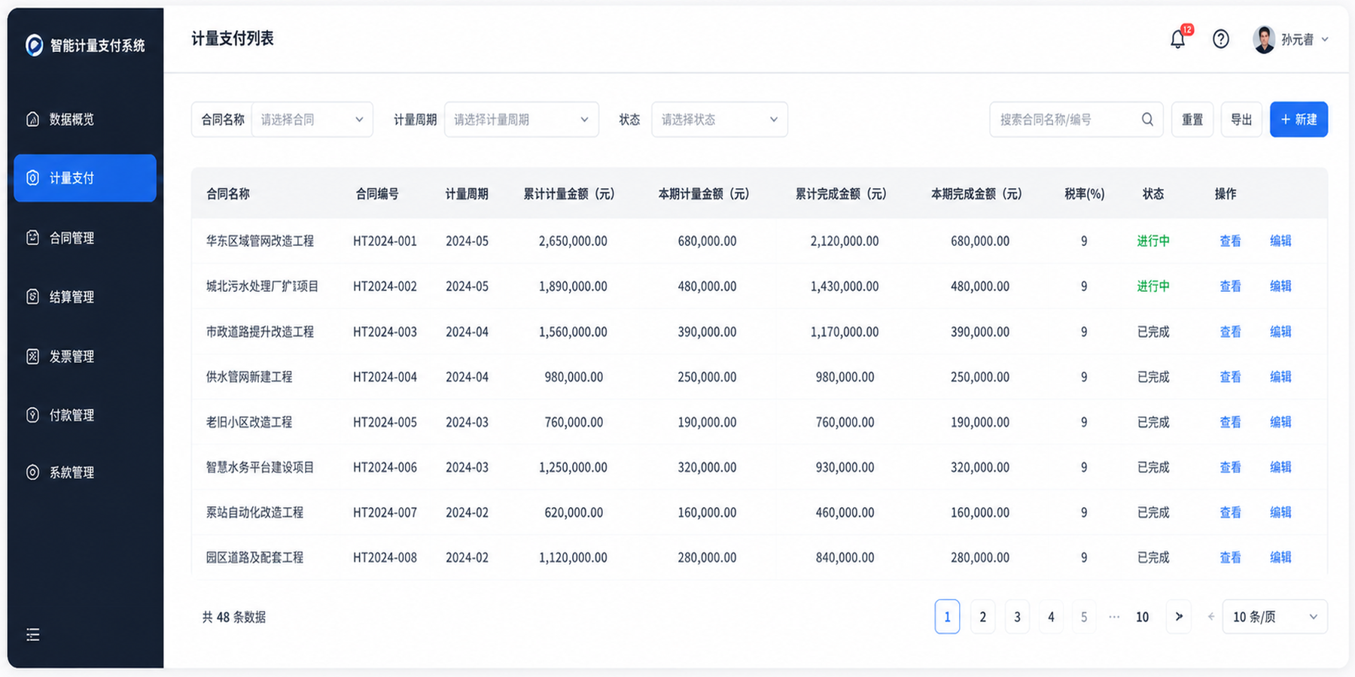The image size is (1355, 677).
Task: Click 编辑 for 供水管网新建工程
Action: click(x=1281, y=377)
